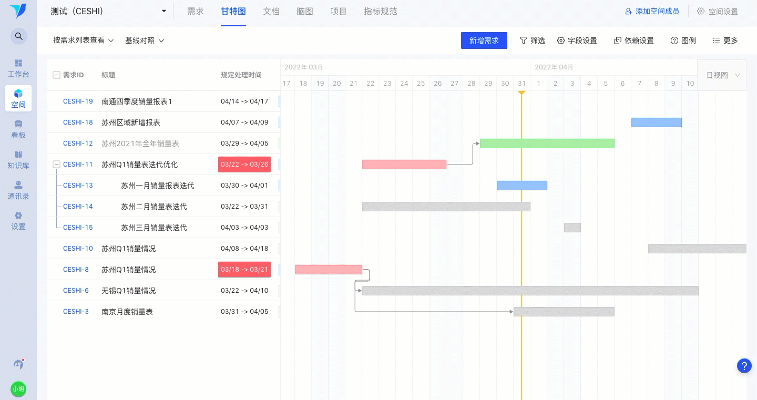Open the 图例 legend
The width and height of the screenshot is (757, 400).
(x=683, y=40)
